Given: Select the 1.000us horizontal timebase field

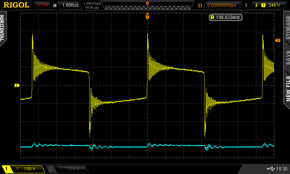Looking at the screenshot, I should coord(69,5).
